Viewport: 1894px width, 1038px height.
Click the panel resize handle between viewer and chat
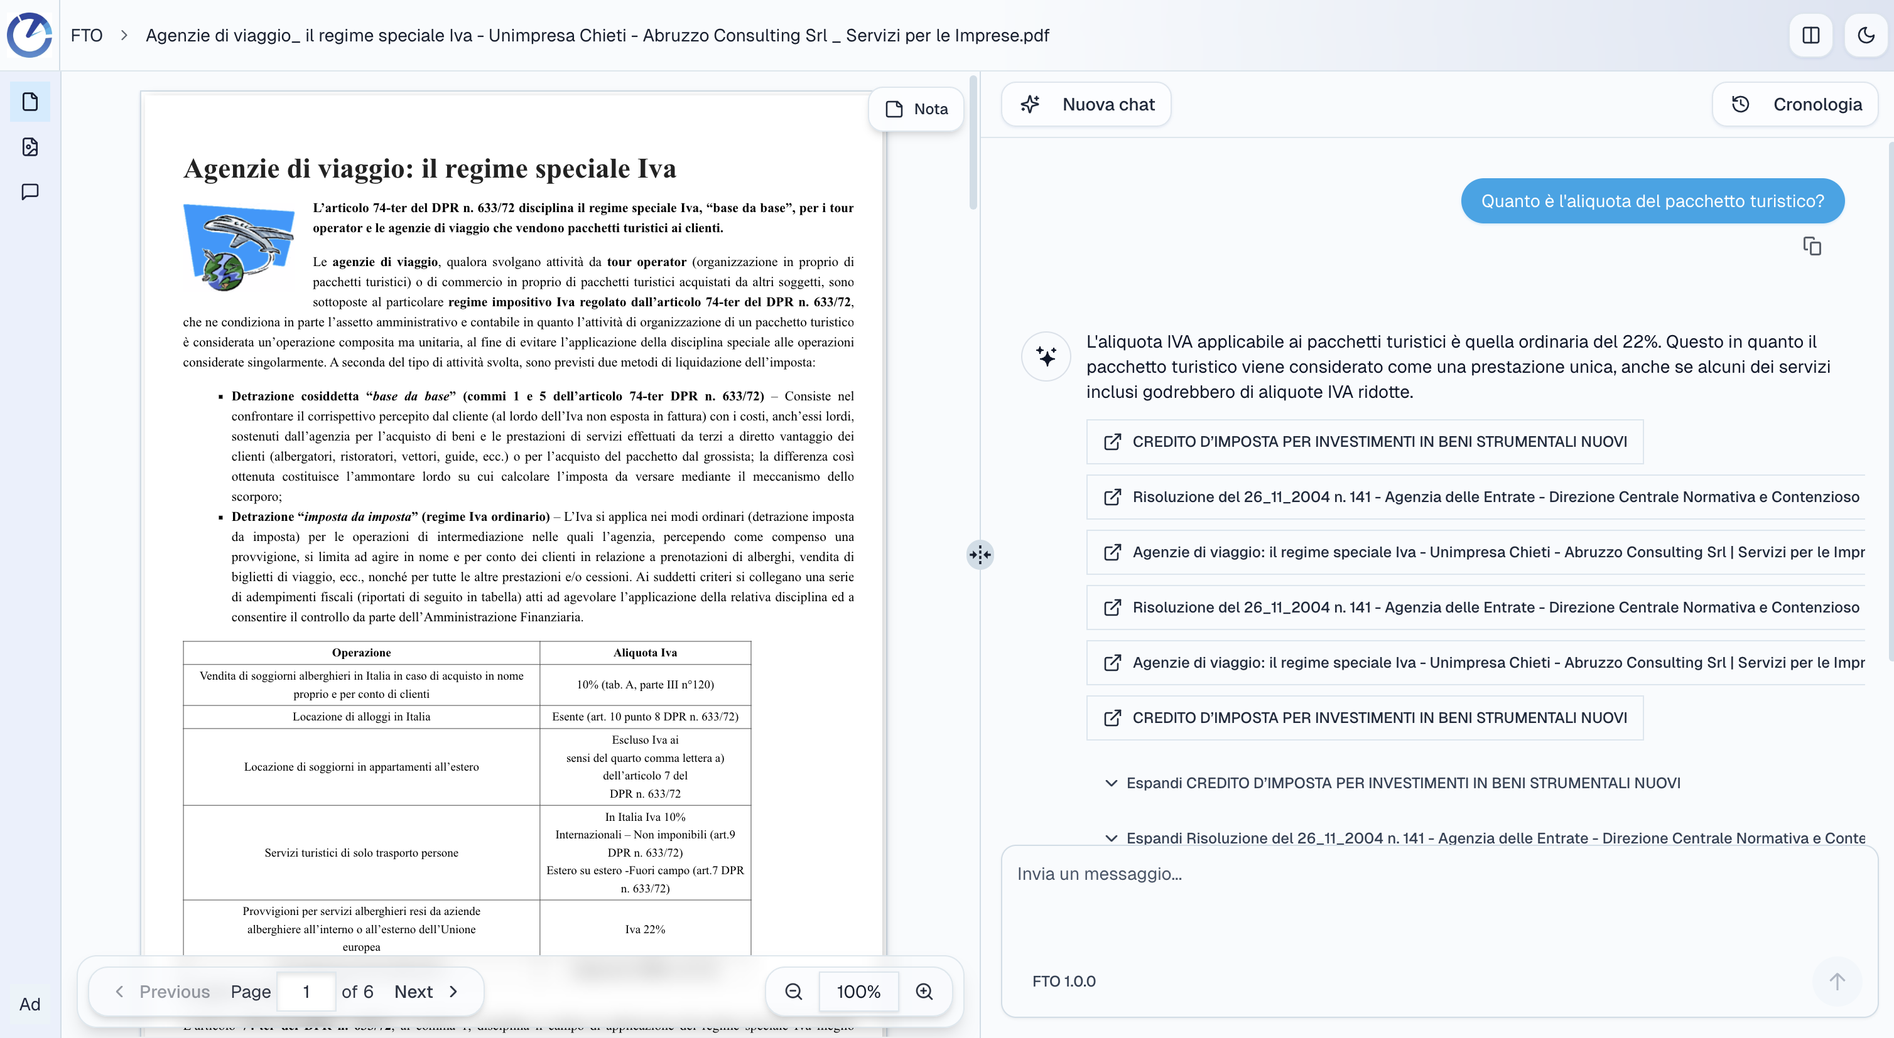[980, 555]
